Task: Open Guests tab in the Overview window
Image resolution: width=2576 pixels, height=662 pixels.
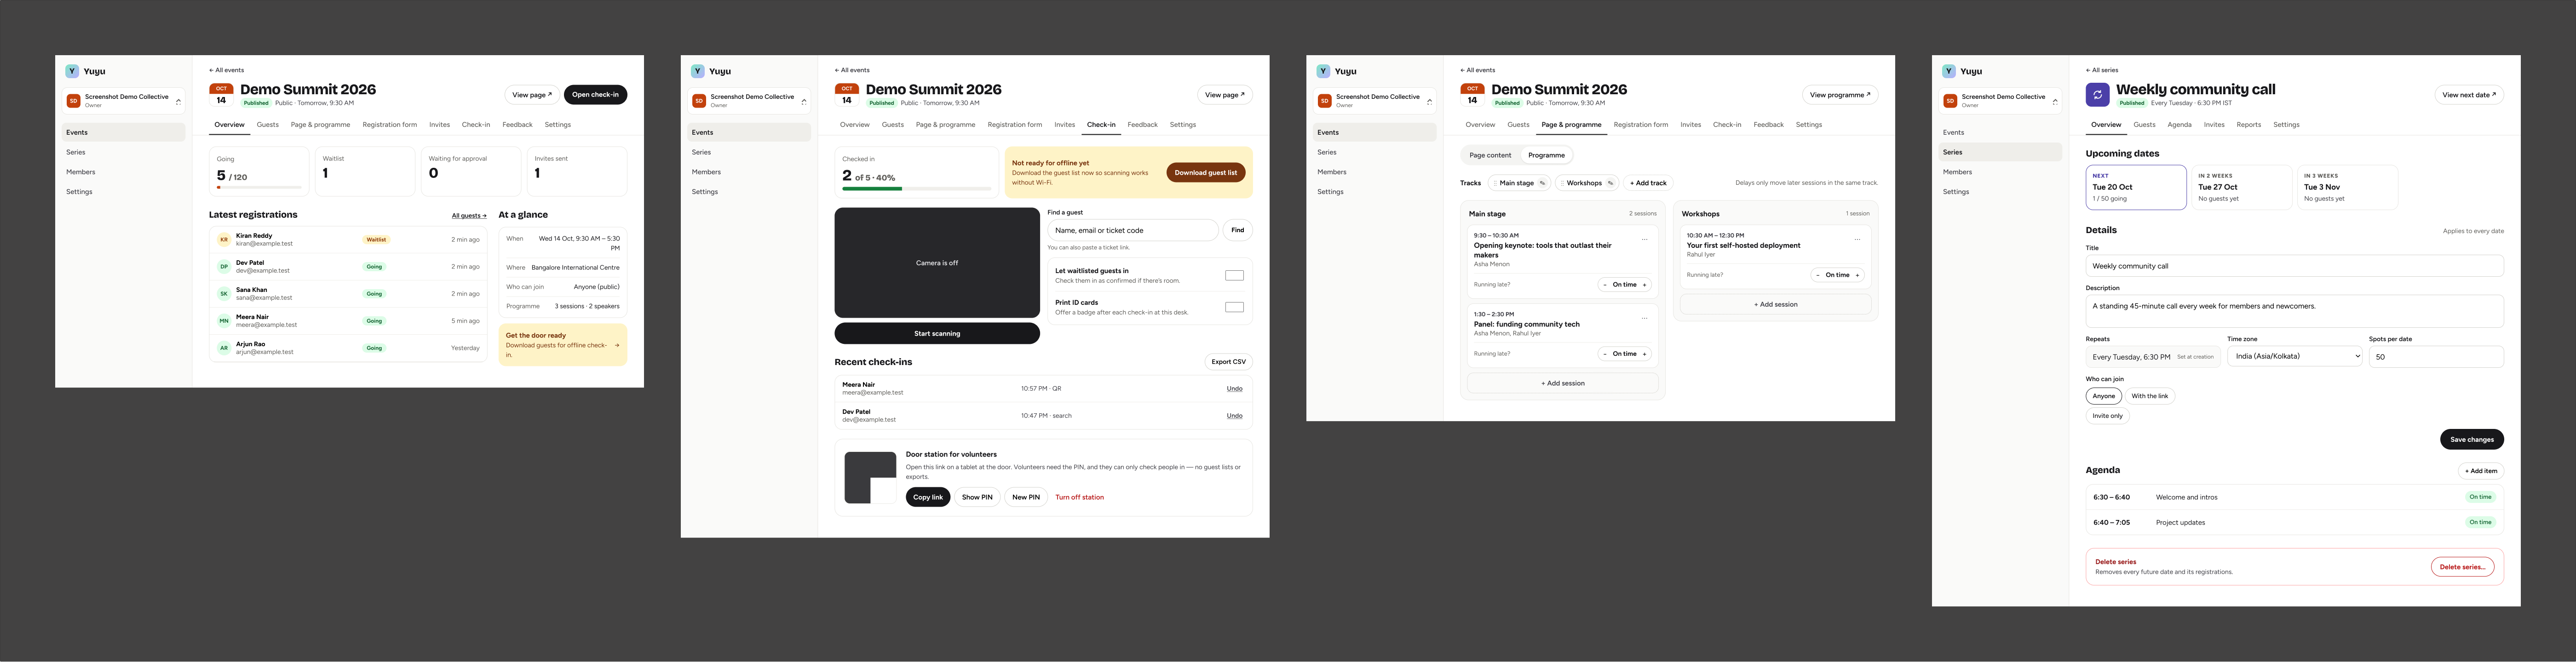Action: pos(268,125)
